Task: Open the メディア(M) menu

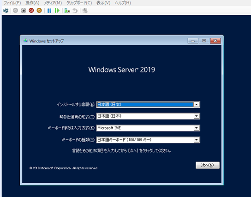Action: [x=53, y=3]
